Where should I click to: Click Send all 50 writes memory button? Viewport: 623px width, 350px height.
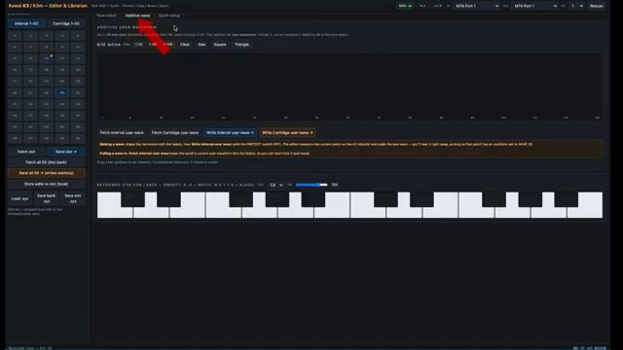[46, 173]
